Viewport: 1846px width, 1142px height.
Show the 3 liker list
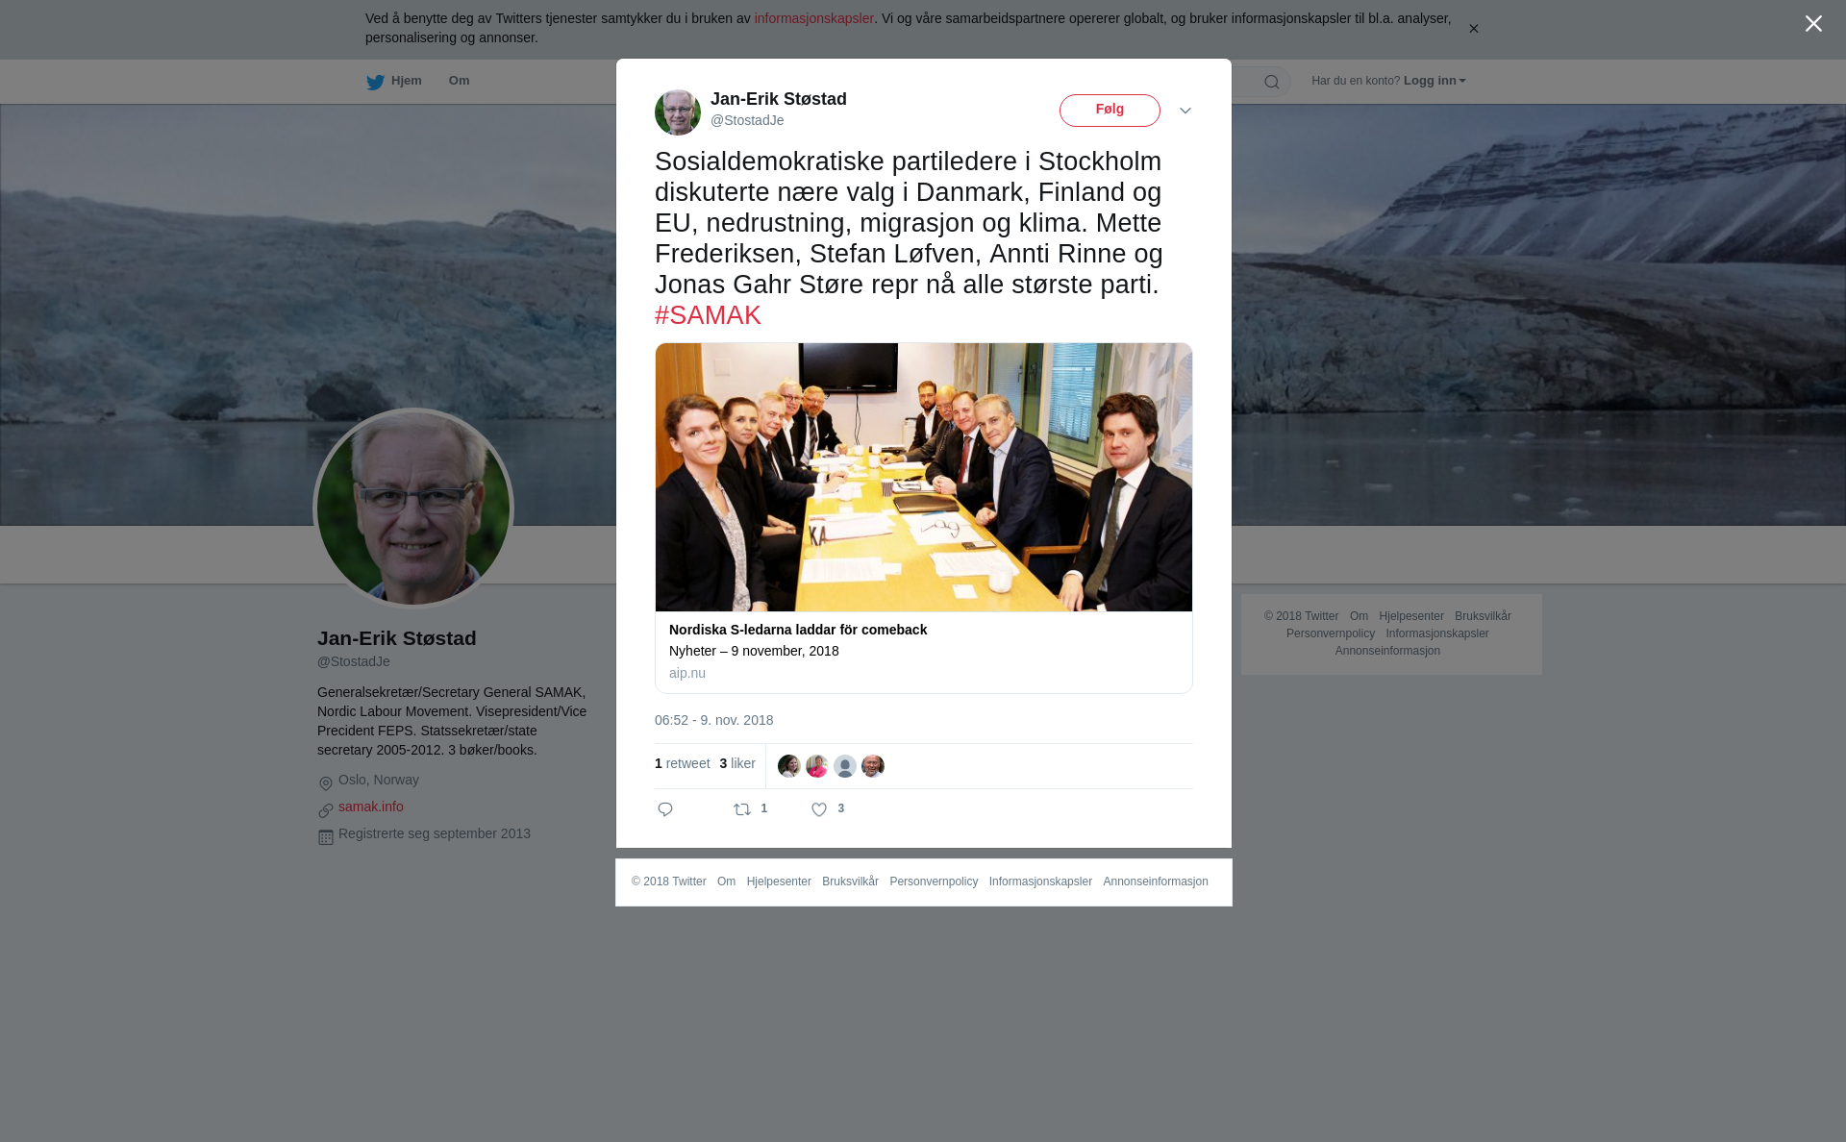click(x=737, y=763)
